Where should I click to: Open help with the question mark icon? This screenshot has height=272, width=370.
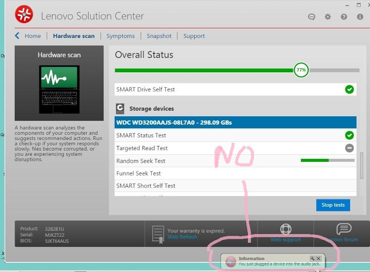[x=344, y=17]
